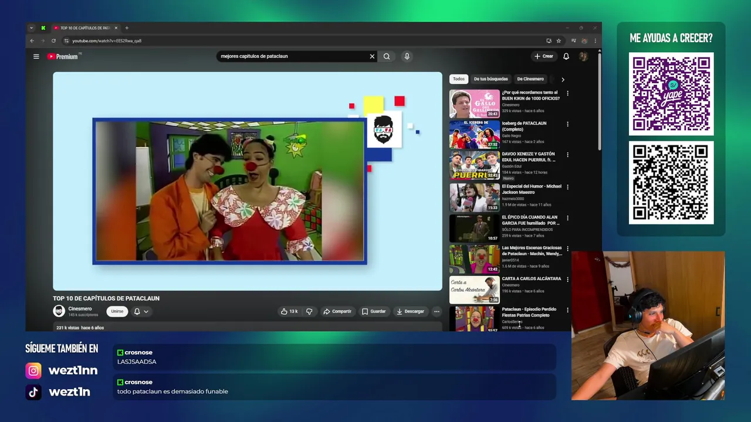Click the video title text

[106, 298]
